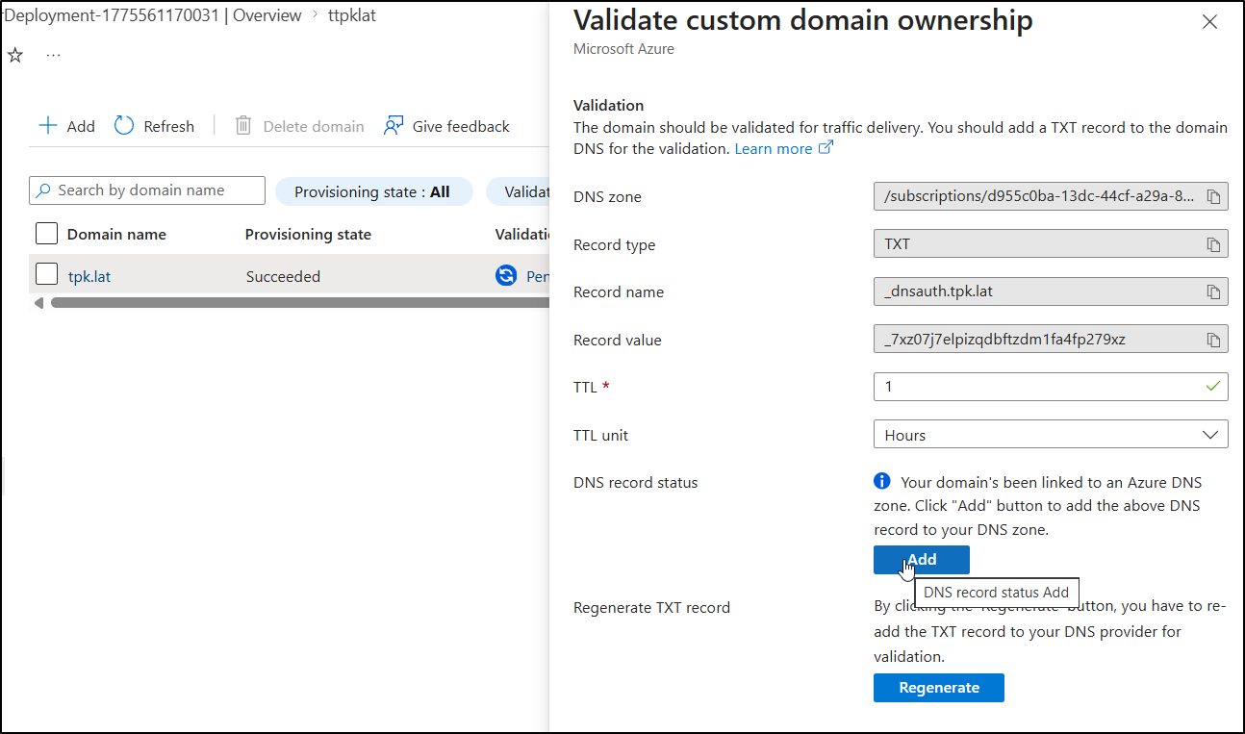Check the tpk.lat row checkbox

pyautogui.click(x=46, y=275)
